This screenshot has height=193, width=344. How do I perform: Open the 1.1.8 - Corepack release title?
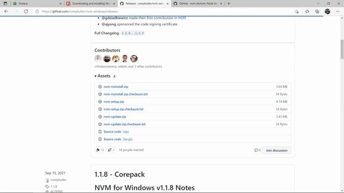pos(119,174)
